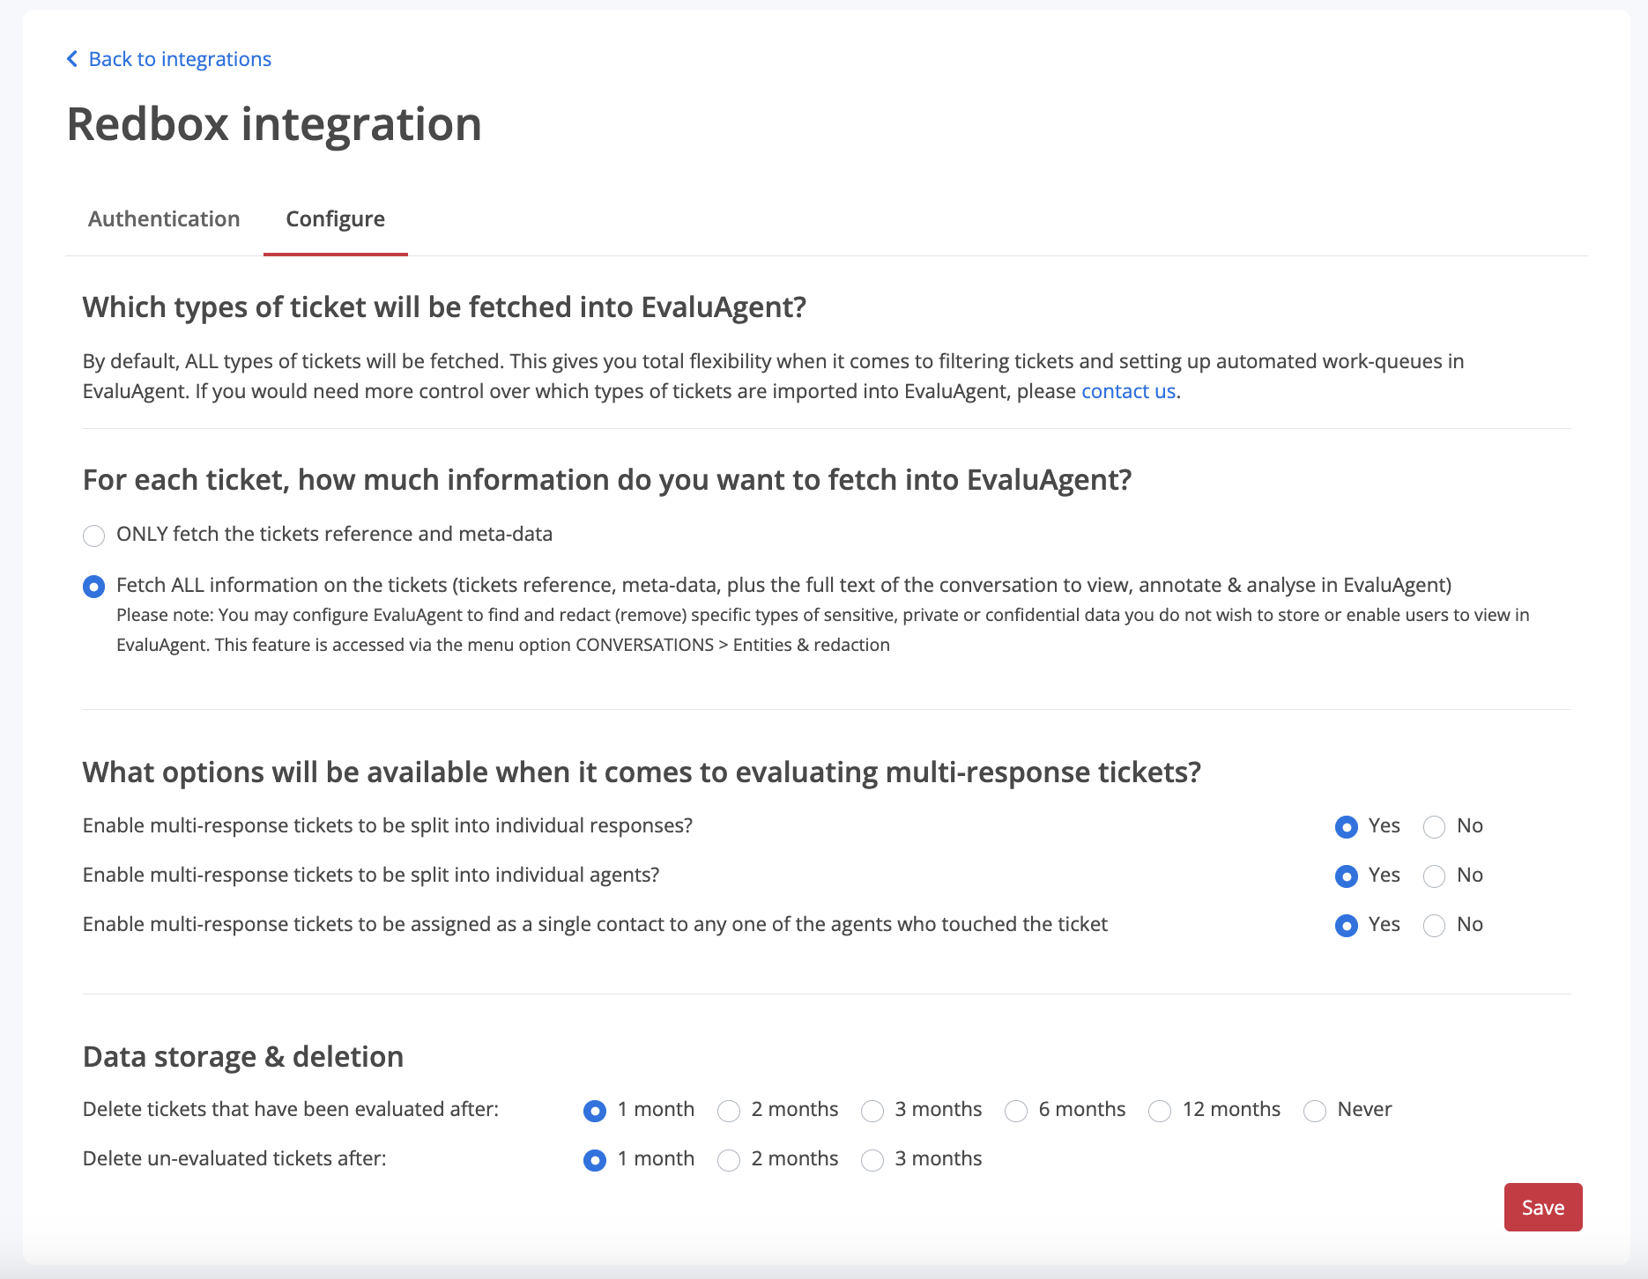This screenshot has height=1279, width=1648.
Task: Choose No for assigning as single contact
Action: point(1434,926)
